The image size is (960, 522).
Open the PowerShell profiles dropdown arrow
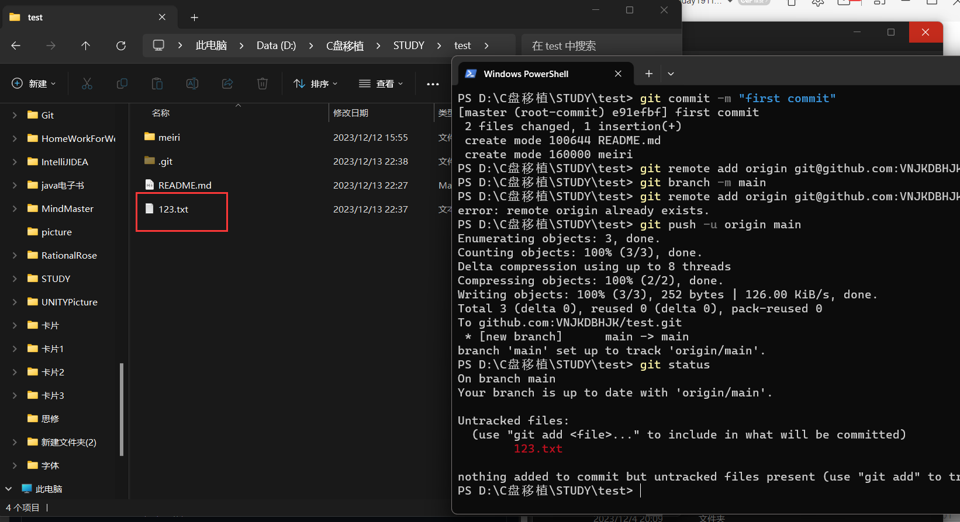point(671,74)
